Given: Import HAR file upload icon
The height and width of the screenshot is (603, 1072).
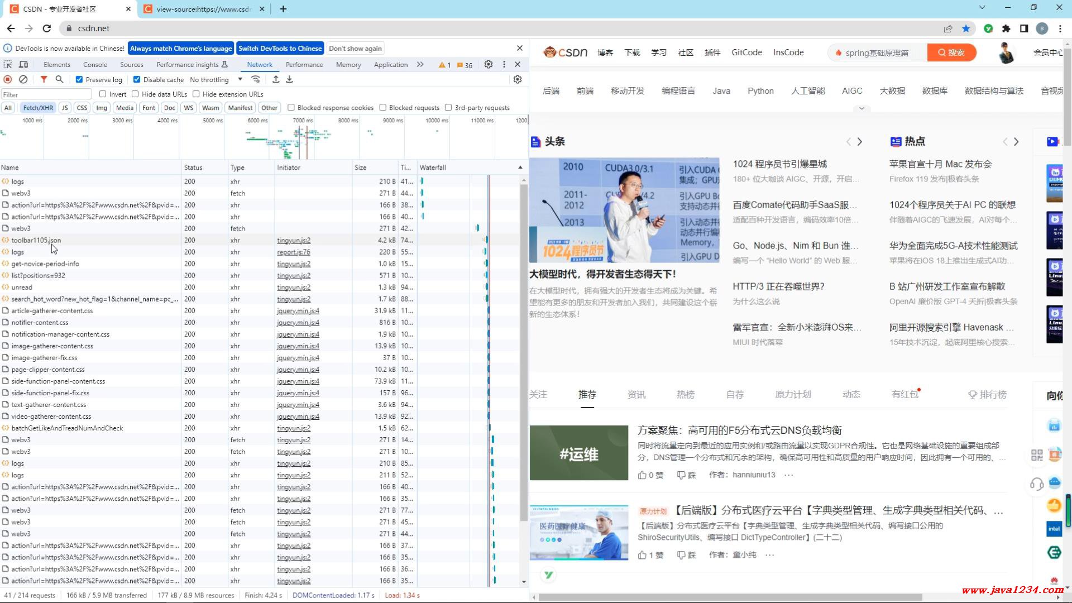Looking at the screenshot, I should 276,79.
